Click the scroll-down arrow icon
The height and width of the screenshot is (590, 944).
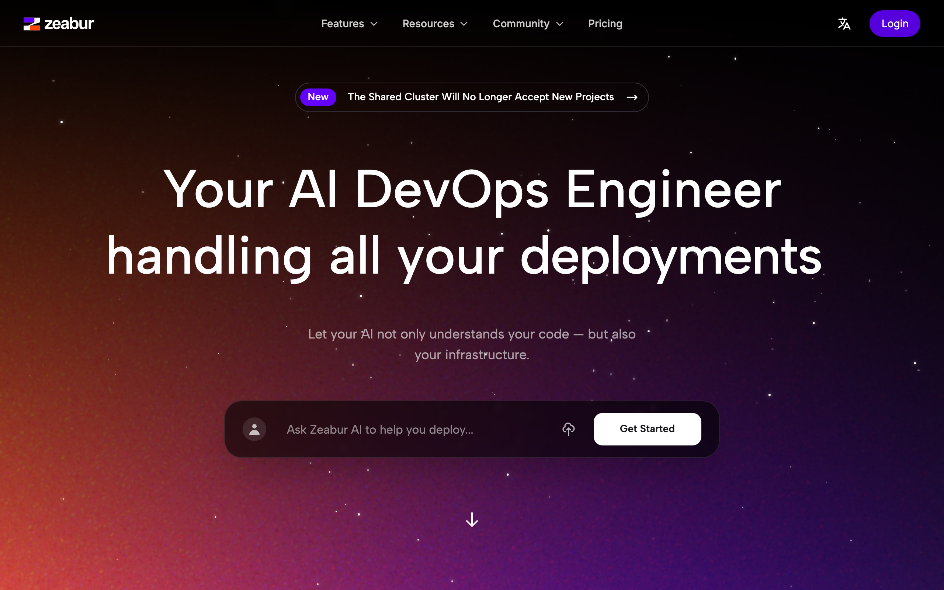472,520
